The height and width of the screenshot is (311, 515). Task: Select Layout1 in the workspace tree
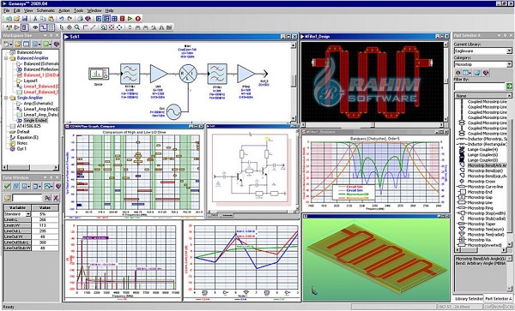pos(31,81)
